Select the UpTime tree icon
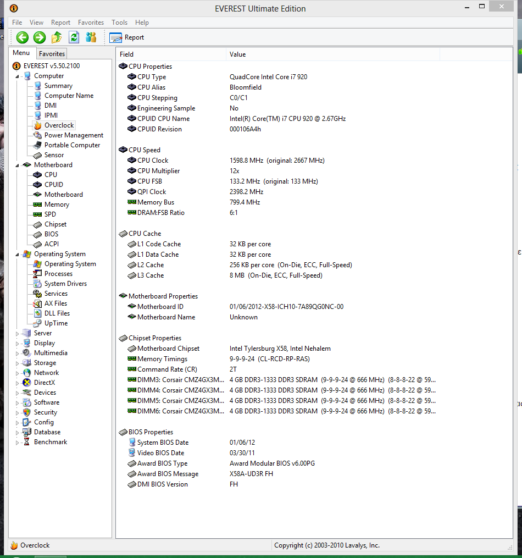This screenshot has height=558, width=522. tap(37, 323)
